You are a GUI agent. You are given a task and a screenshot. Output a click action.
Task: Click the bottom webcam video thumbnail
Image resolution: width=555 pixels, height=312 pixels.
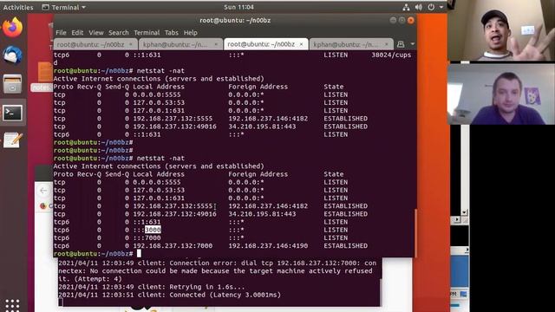click(x=501, y=94)
